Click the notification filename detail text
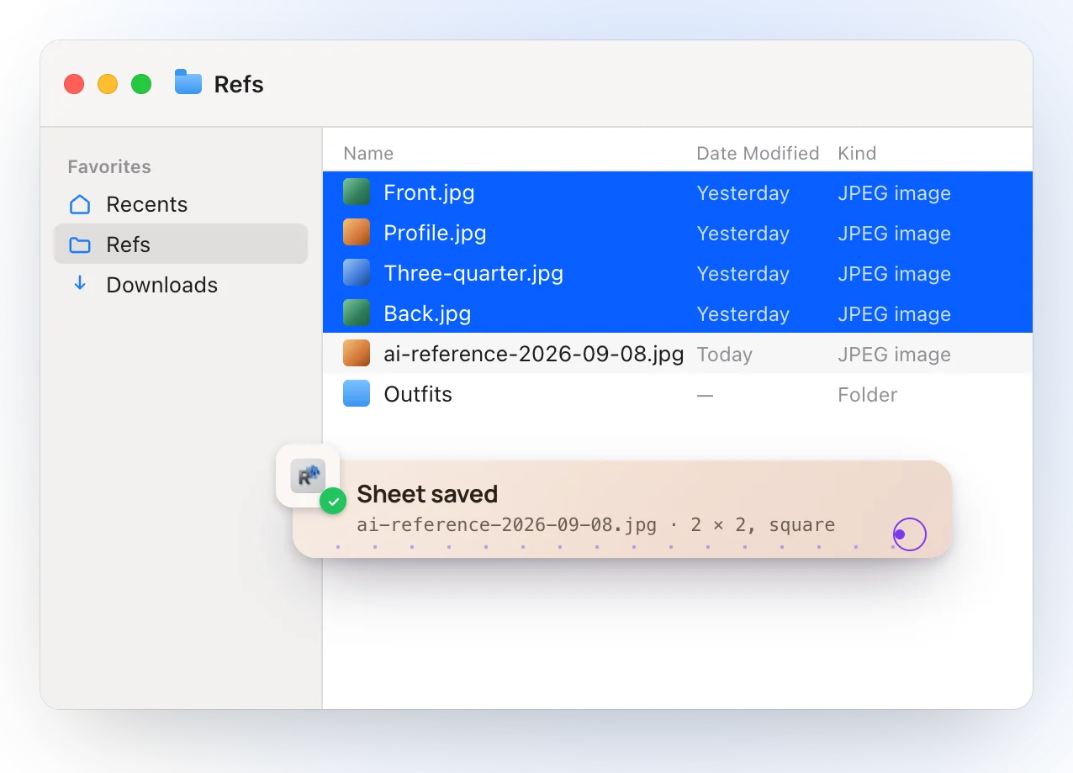1073x773 pixels. click(x=595, y=525)
